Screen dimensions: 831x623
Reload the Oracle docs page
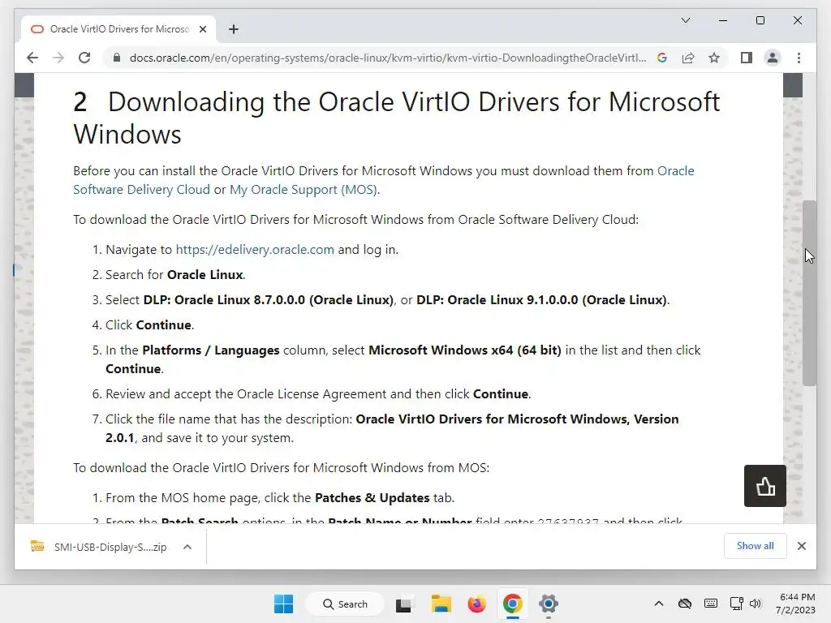coord(84,58)
